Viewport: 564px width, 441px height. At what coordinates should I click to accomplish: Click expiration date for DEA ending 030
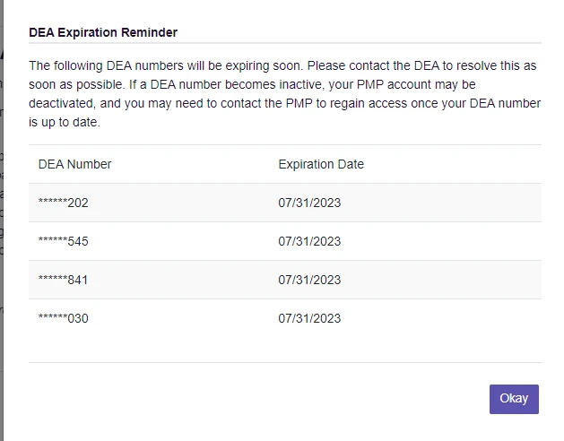pyautogui.click(x=309, y=318)
